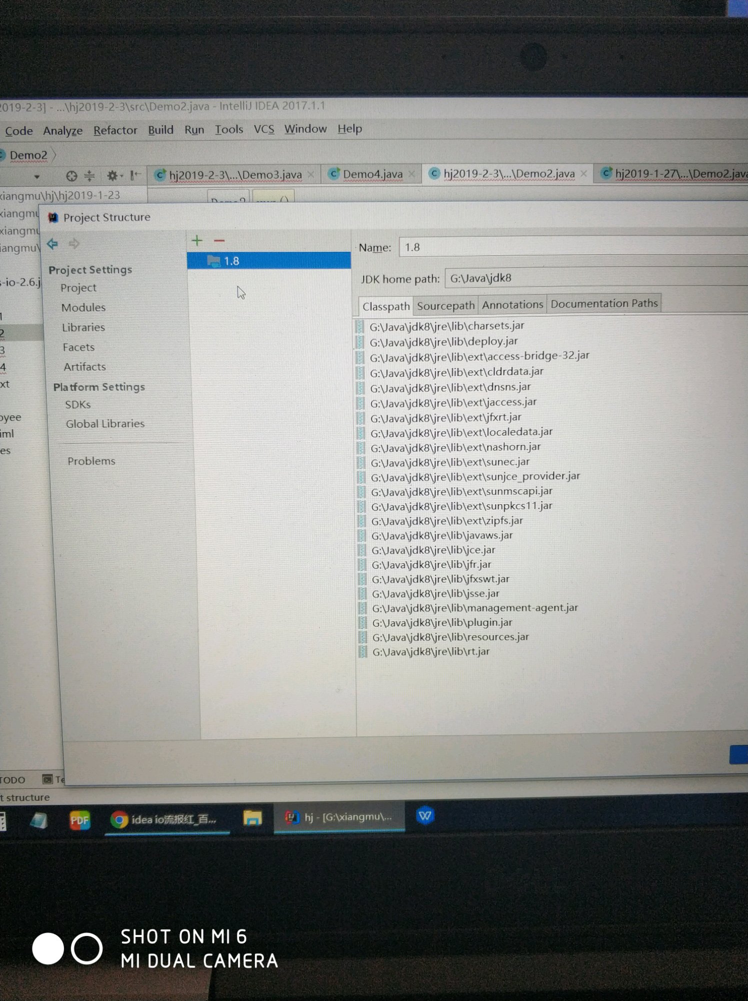Click the Scroll from Source target icon
The width and height of the screenshot is (748, 1001).
click(x=71, y=176)
